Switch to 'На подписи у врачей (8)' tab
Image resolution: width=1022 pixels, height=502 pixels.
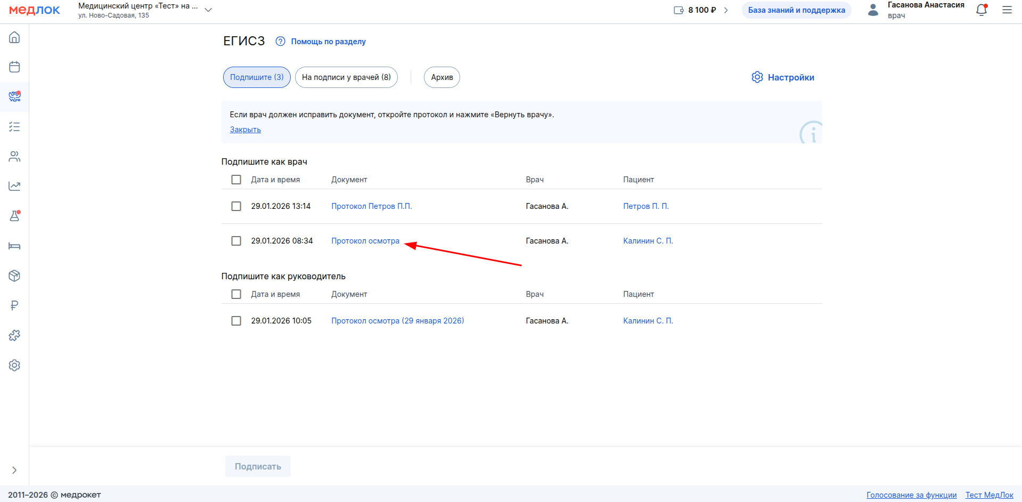pos(346,77)
